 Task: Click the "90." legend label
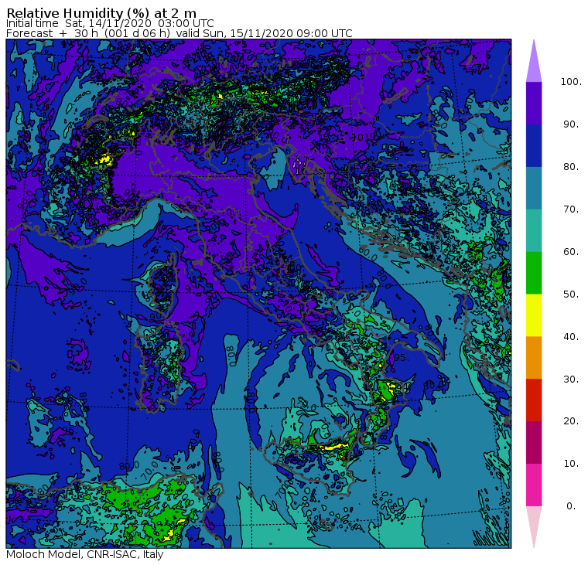[x=571, y=124]
